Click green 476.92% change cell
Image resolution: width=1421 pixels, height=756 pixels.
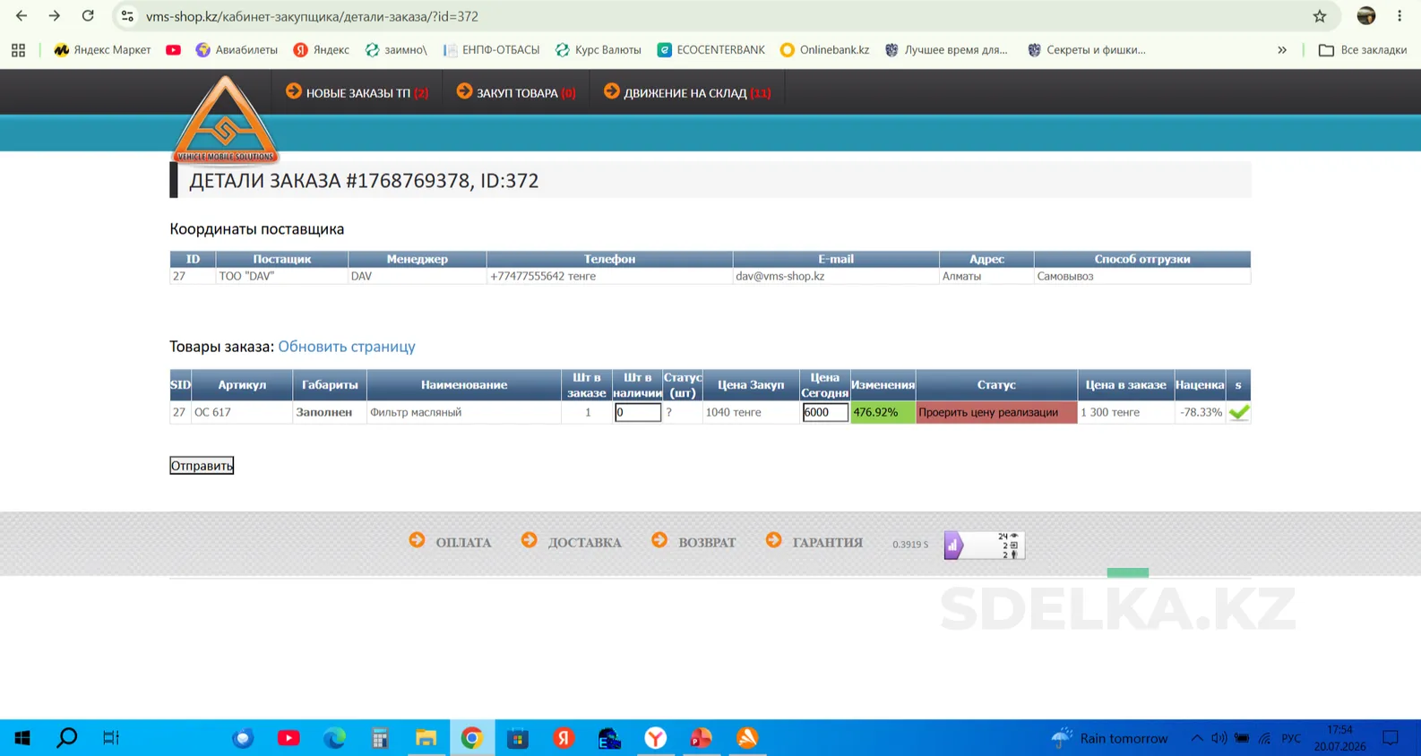[x=883, y=412]
